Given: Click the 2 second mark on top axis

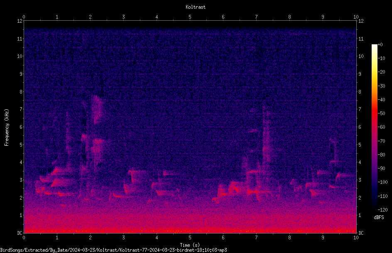Looking at the screenshot, I should coord(90,17).
